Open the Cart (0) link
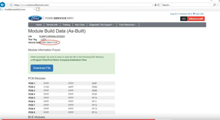Image resolution: width=220 pixels, height=120 pixels. click(198, 14)
